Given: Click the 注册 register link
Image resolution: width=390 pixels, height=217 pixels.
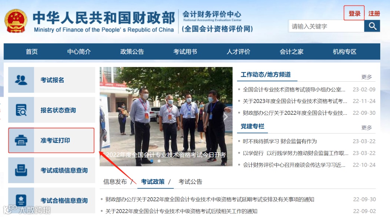Looking at the screenshot, I should [374, 13].
